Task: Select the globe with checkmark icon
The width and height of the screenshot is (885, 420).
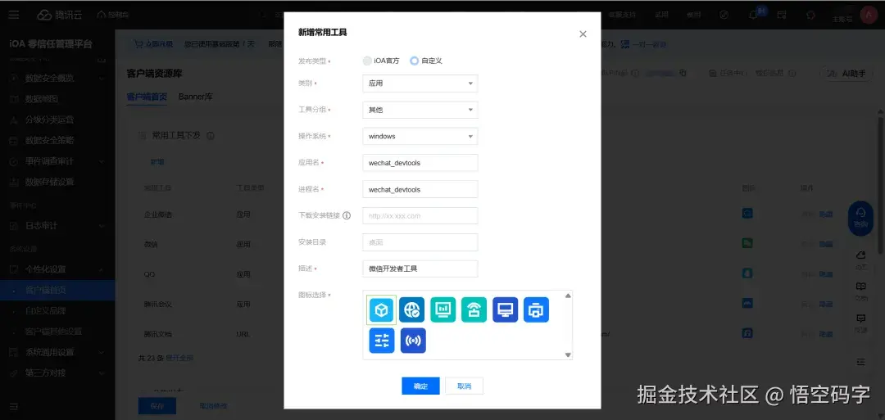Action: [412, 310]
